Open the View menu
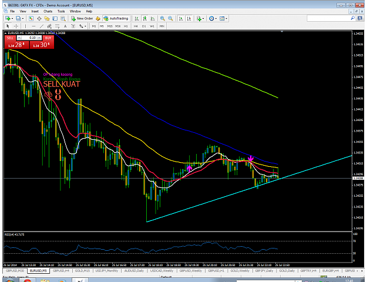Screen dimensions: 367x282 [x=23, y=11]
